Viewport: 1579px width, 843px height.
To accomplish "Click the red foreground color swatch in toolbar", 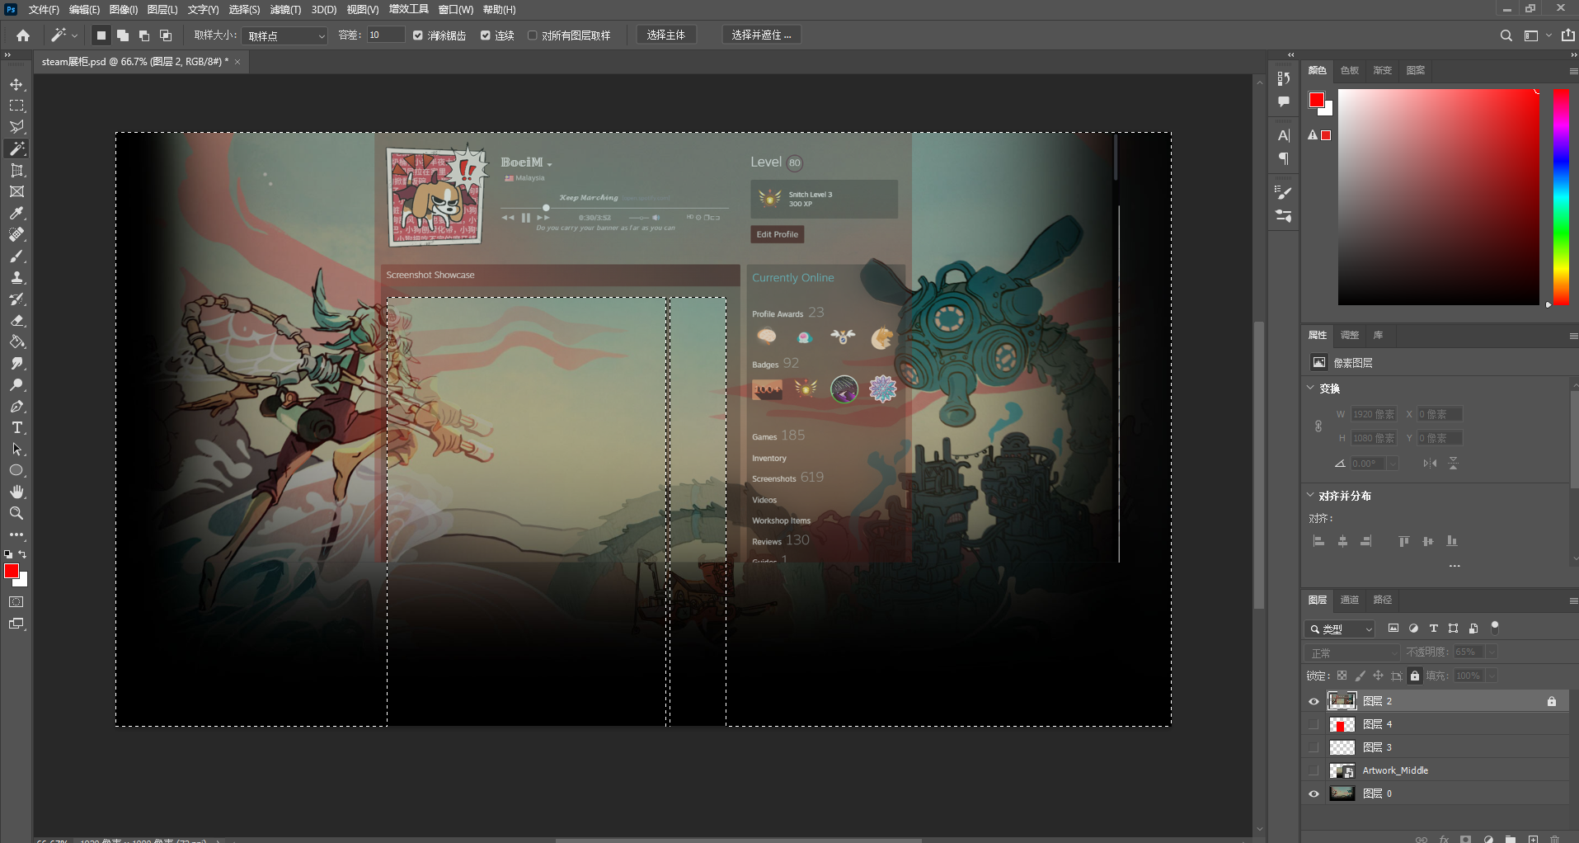I will 12,571.
